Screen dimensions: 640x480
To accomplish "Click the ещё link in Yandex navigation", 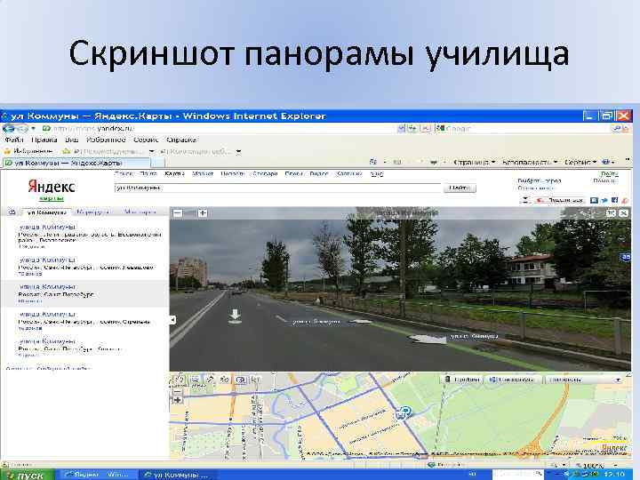I will 377,174.
